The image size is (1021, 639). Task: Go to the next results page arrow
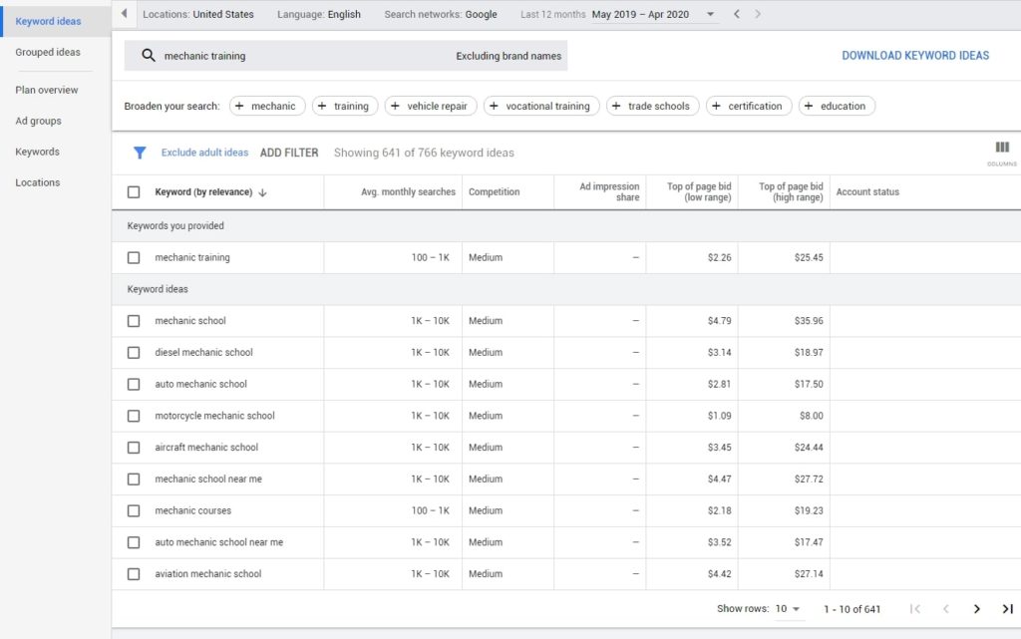coord(977,608)
